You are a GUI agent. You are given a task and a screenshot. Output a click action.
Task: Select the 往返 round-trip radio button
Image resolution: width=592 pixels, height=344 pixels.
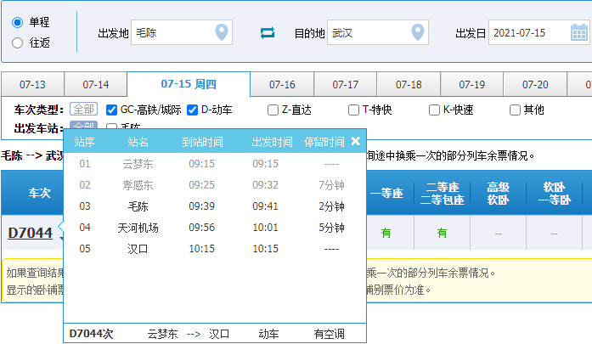(18, 42)
